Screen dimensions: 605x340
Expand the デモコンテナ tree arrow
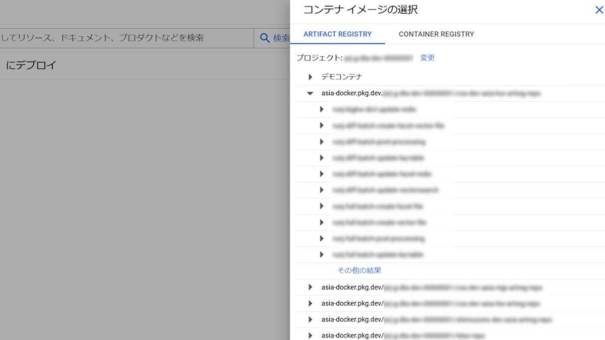coord(310,77)
